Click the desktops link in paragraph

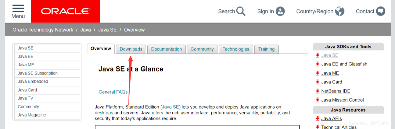(x=104, y=113)
